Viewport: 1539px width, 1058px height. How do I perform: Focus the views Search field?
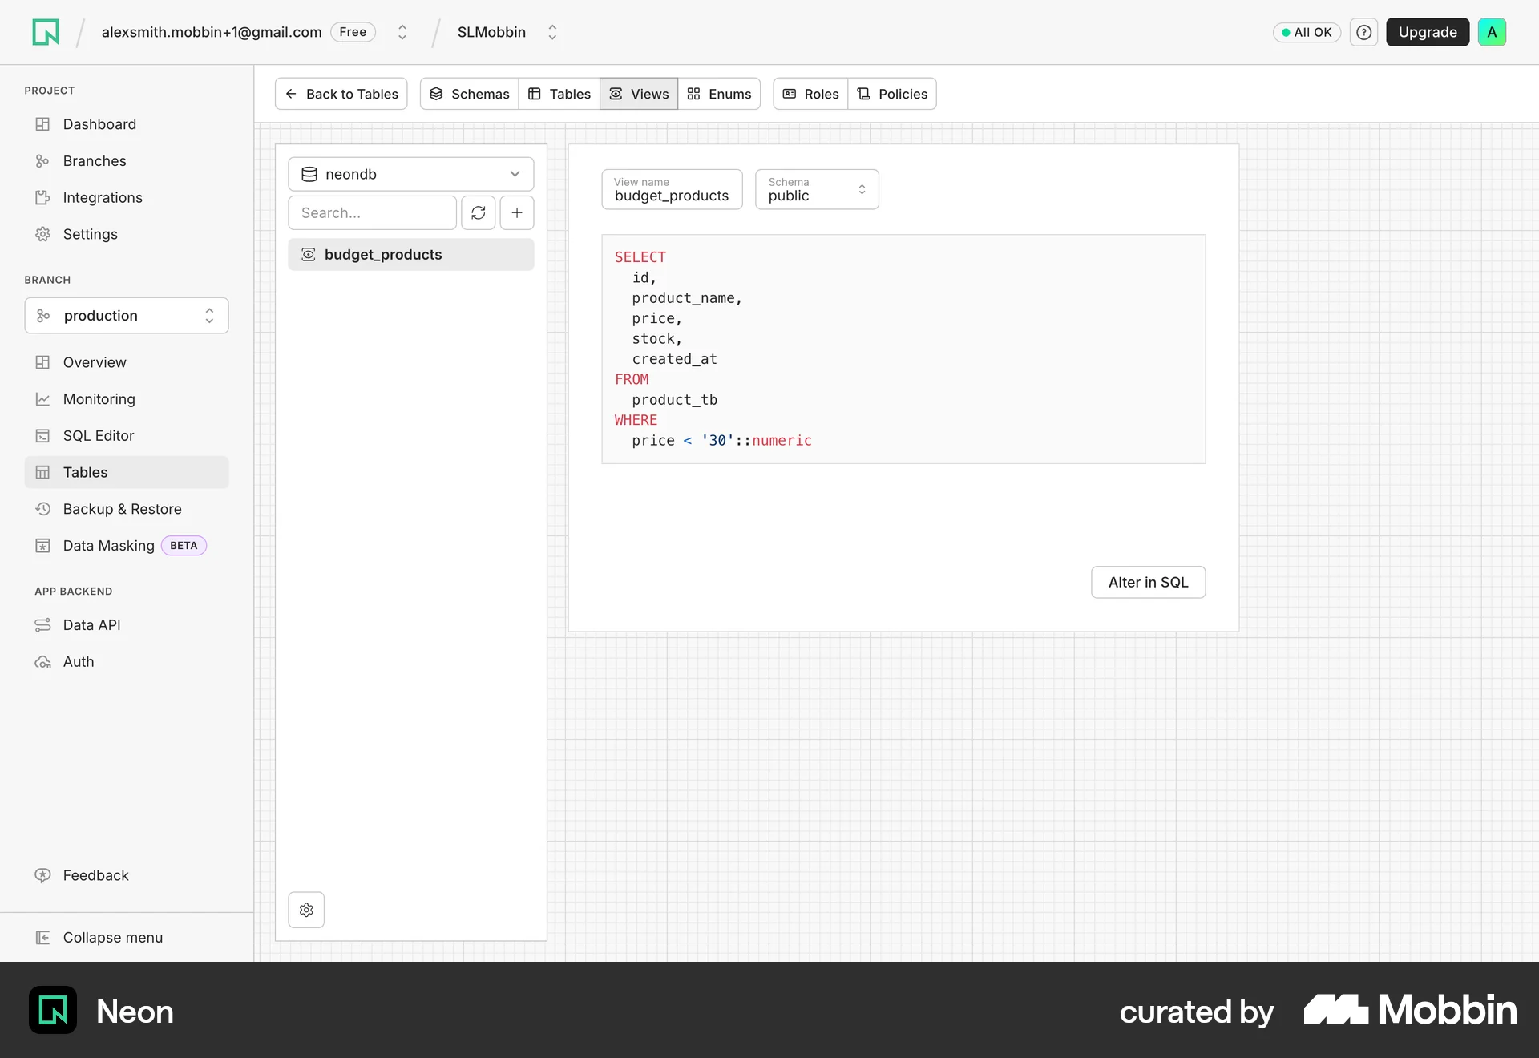[x=373, y=212]
